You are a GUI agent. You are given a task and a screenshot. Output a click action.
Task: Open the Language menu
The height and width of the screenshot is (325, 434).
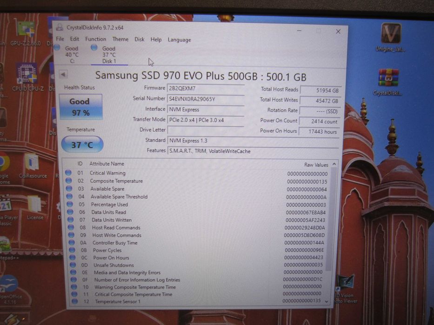[179, 40]
